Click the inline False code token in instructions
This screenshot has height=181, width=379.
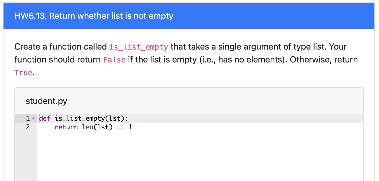click(114, 60)
